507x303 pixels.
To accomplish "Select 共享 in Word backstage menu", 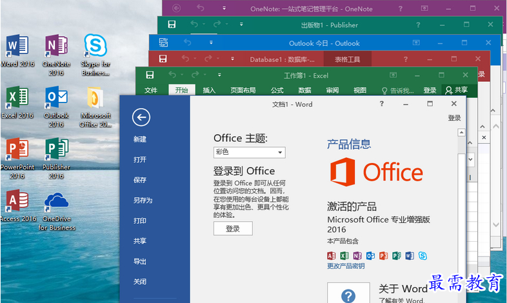I will (140, 241).
